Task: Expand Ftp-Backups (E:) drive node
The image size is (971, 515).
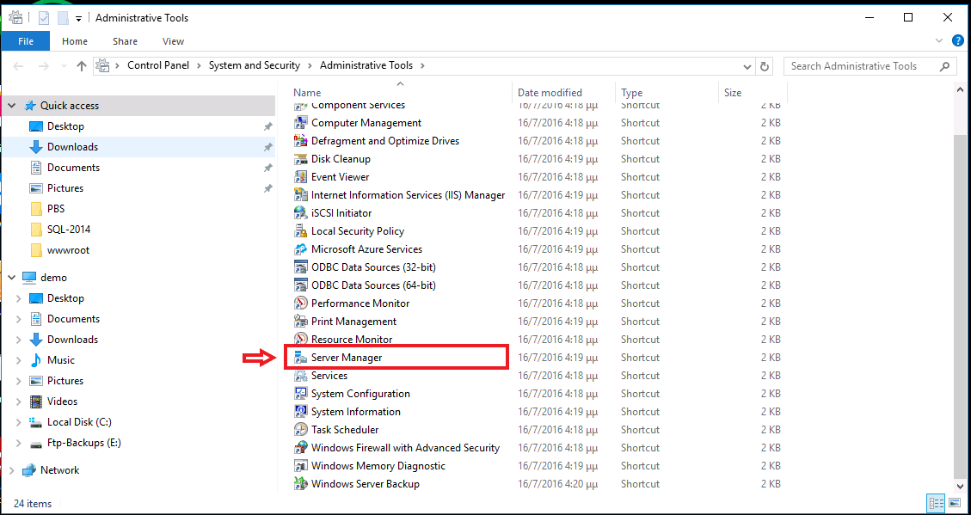Action: [19, 443]
